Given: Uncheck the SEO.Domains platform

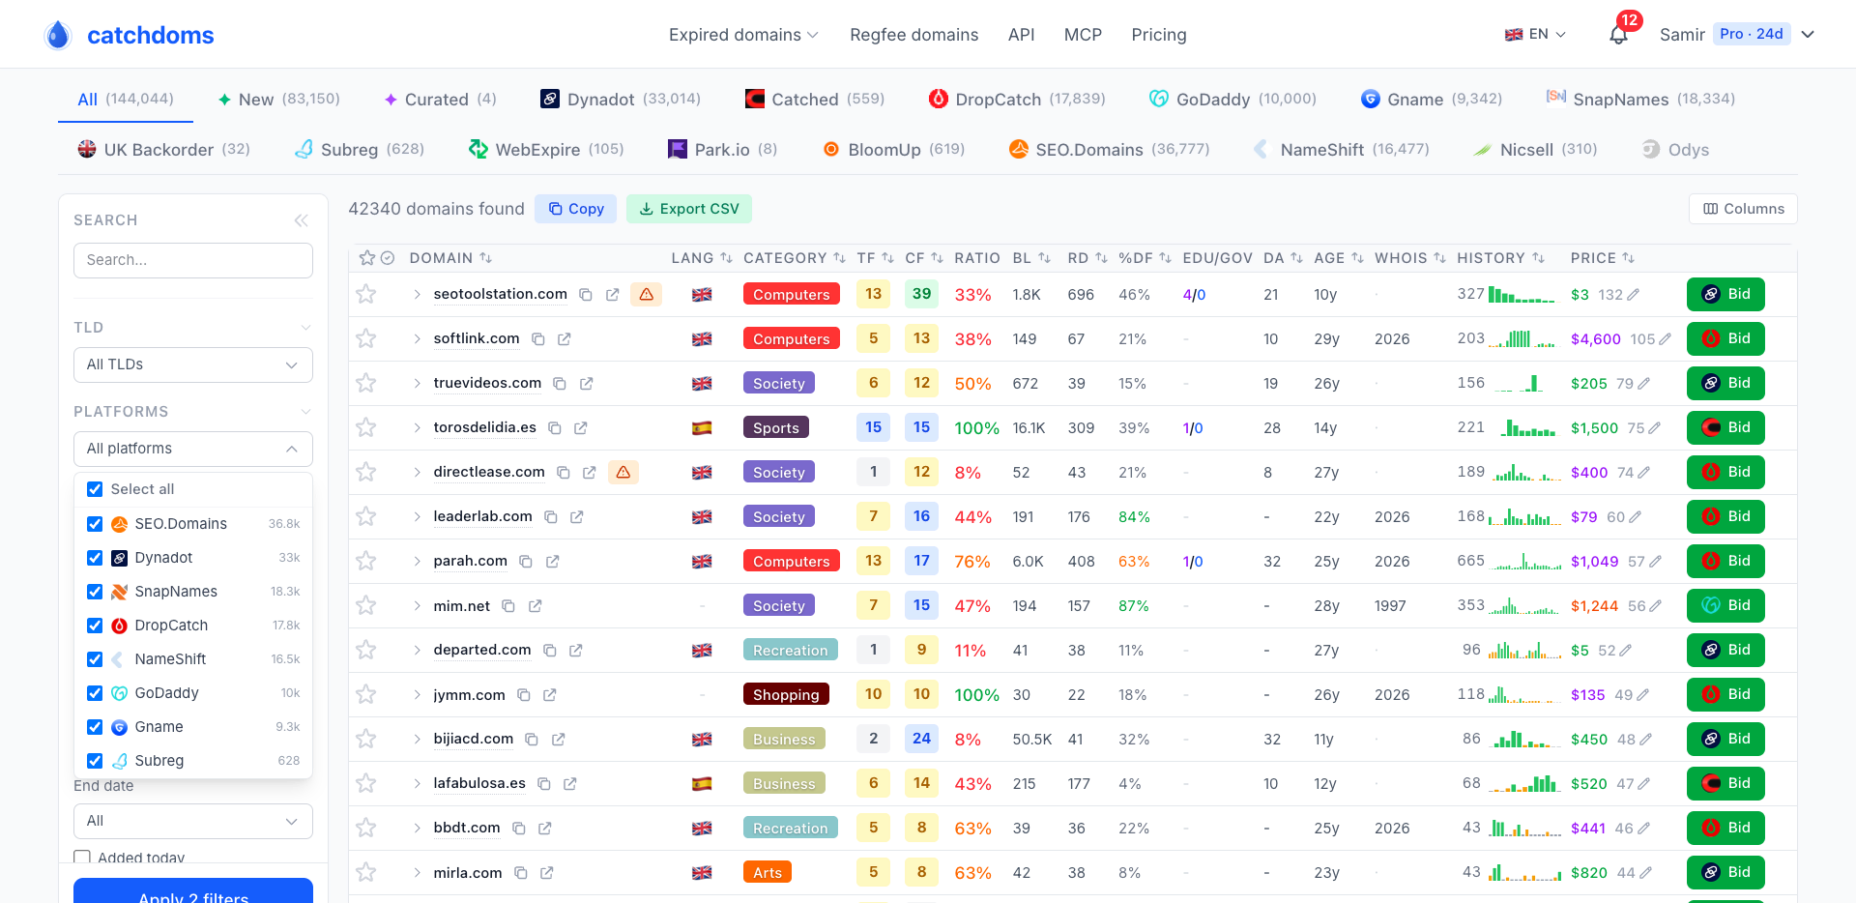Looking at the screenshot, I should 95,524.
